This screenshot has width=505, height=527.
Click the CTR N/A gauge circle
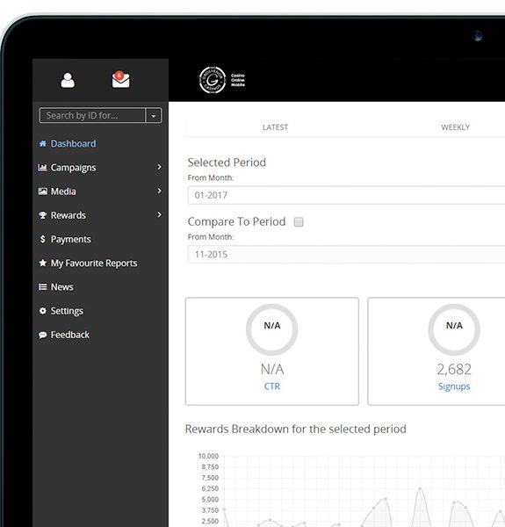271,329
